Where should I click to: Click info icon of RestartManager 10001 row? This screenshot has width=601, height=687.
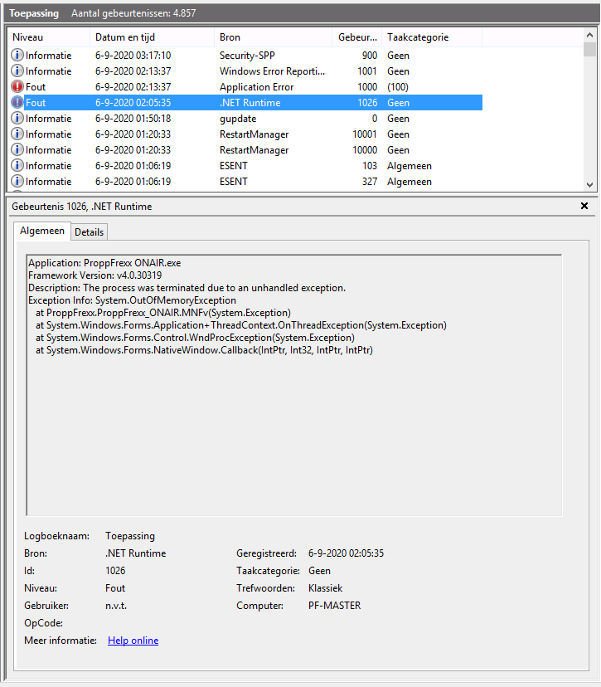(x=17, y=134)
